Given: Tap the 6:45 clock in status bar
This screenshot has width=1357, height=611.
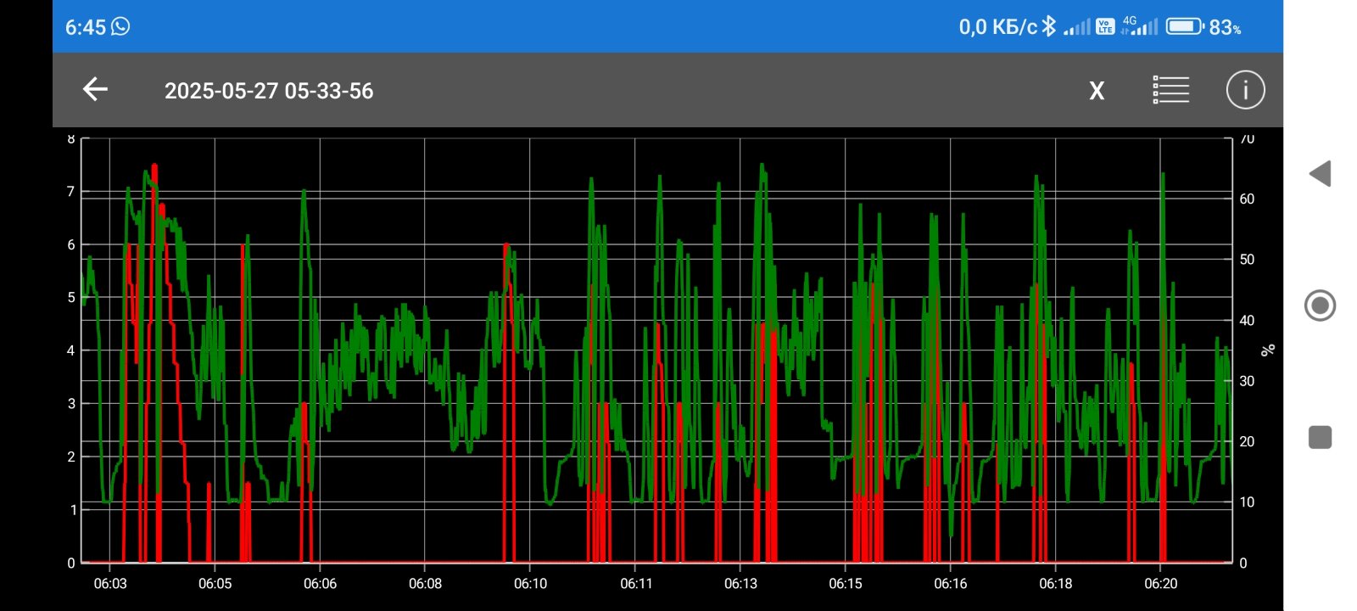Looking at the screenshot, I should click(x=86, y=27).
